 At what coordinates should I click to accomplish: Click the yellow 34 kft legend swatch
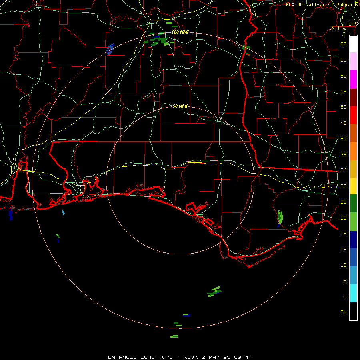353,186
